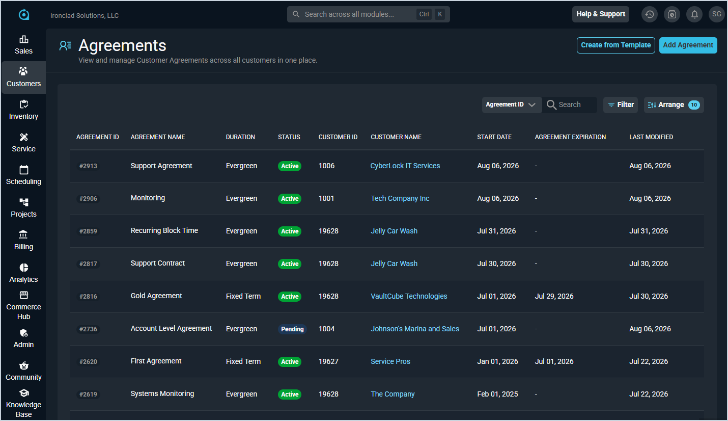Open the Service module
This screenshot has height=421, width=728.
pos(23,143)
